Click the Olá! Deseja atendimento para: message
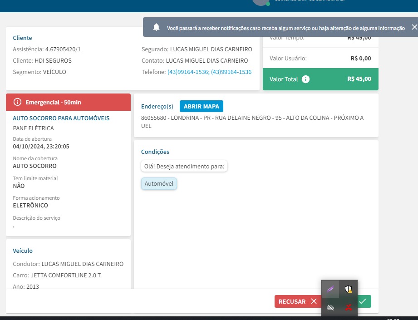Screen dimensions: 418x320 (184, 167)
